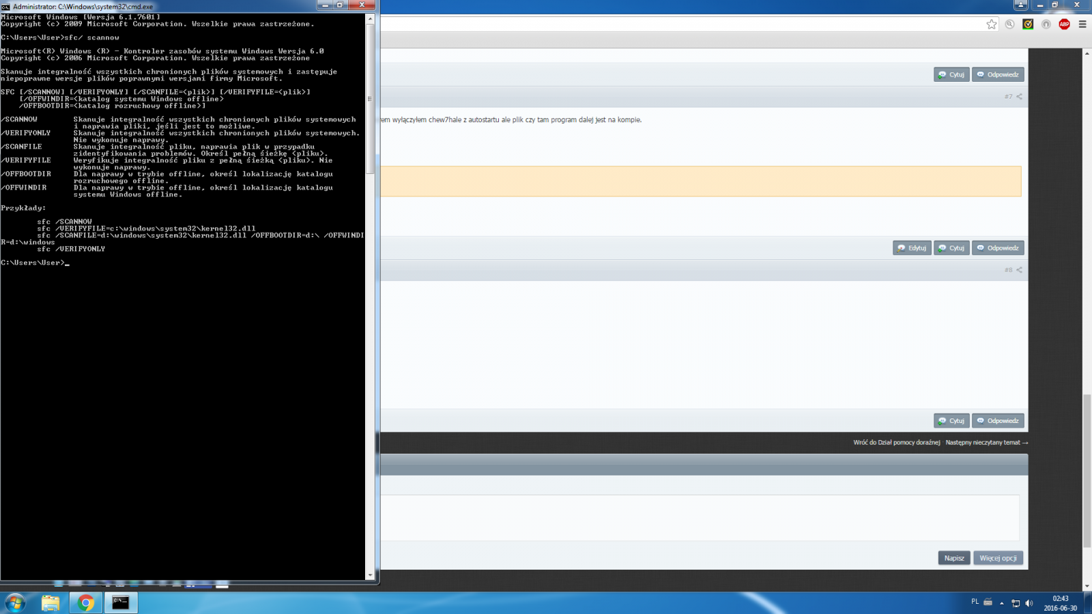The image size is (1092, 614).
Task: Click the Więcej opcji button
Action: 998,558
